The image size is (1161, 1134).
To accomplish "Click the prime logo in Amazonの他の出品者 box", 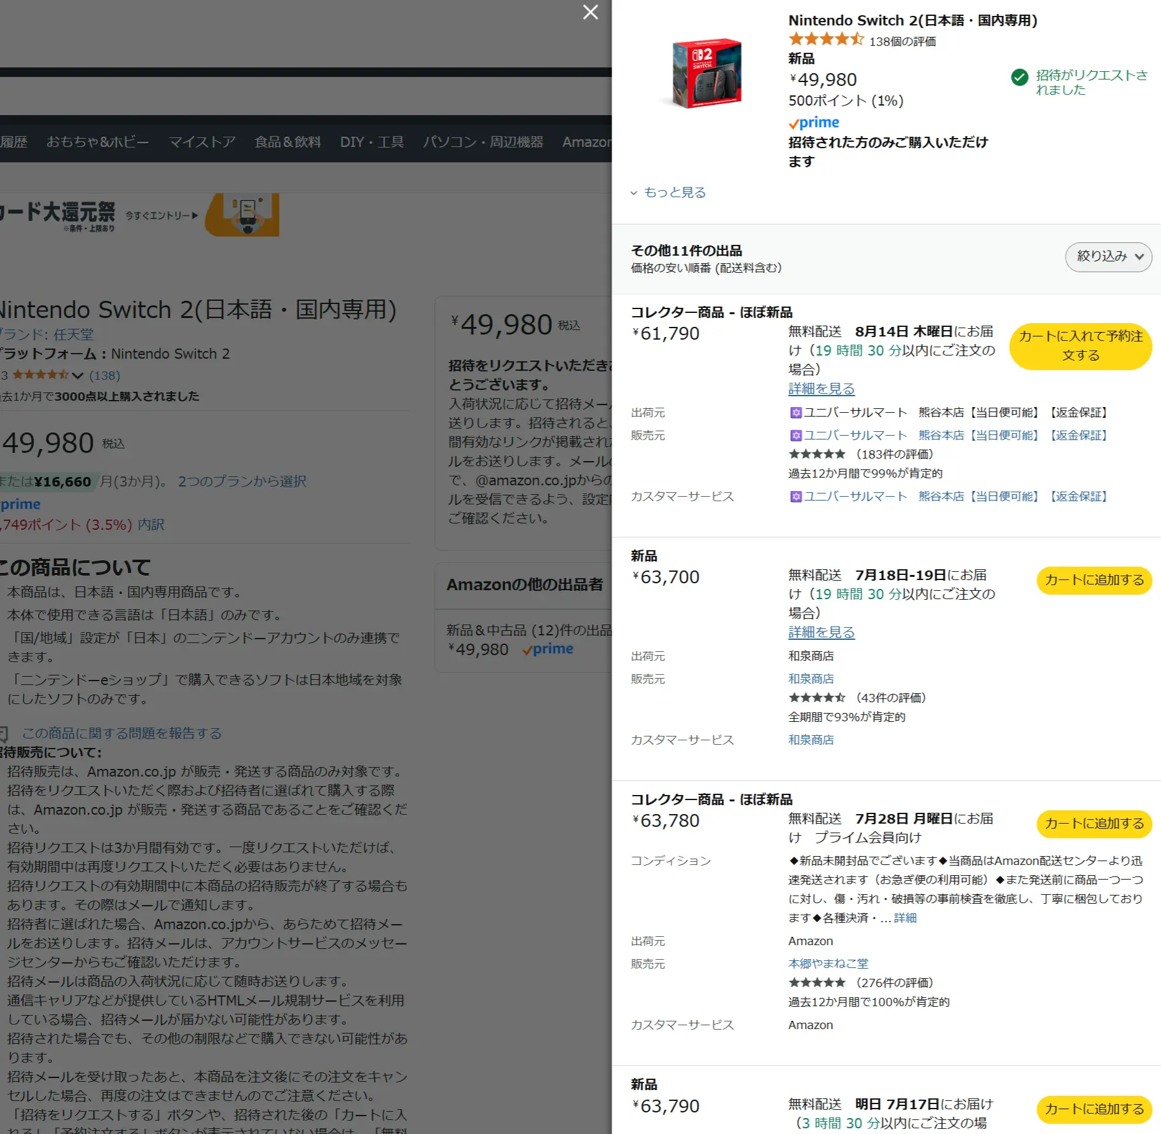I will tap(547, 649).
